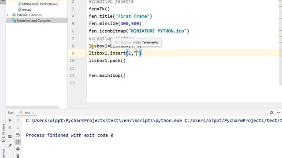Viewport: 282px width, 158px height.
Task: Click the print icon in Run panel
Action: 18,149
